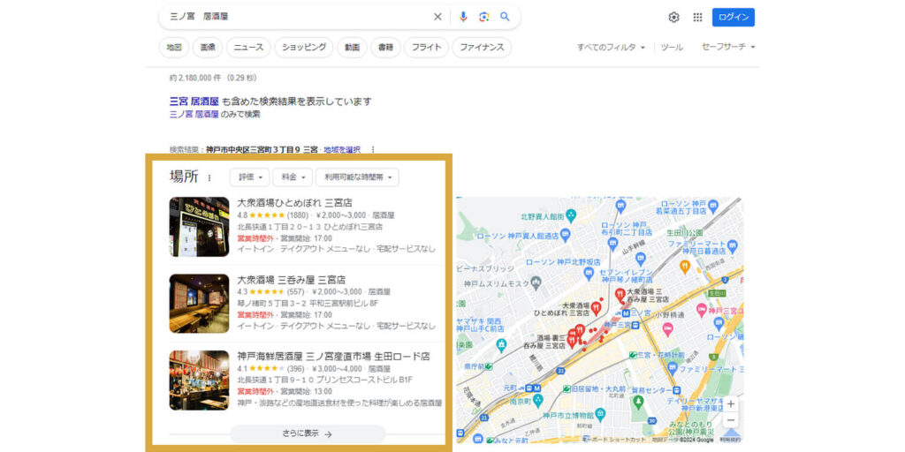
Task: Click the ローソン 神戸北野坂店 map marker
Action: (589, 272)
